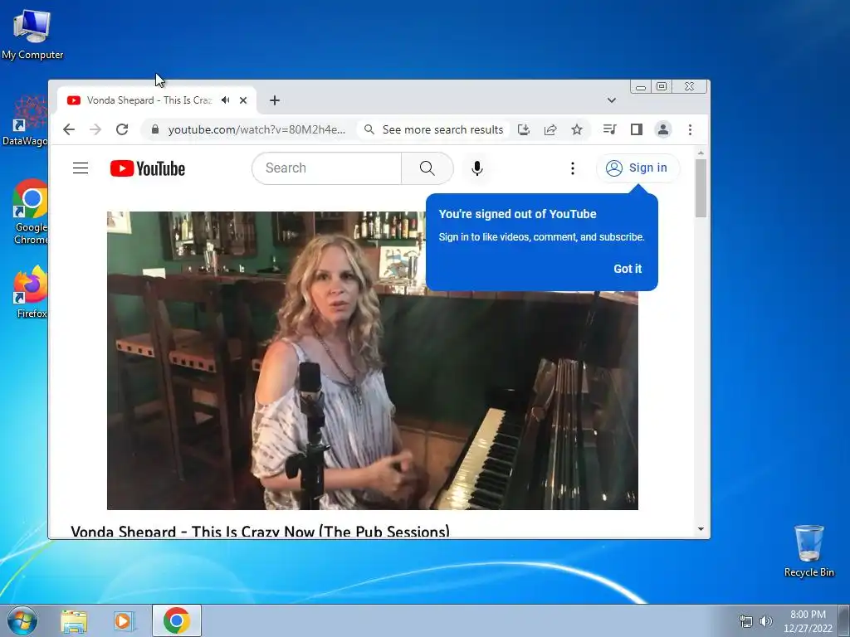Open YouTube settings three-dot menu
This screenshot has height=637, width=850.
573,168
